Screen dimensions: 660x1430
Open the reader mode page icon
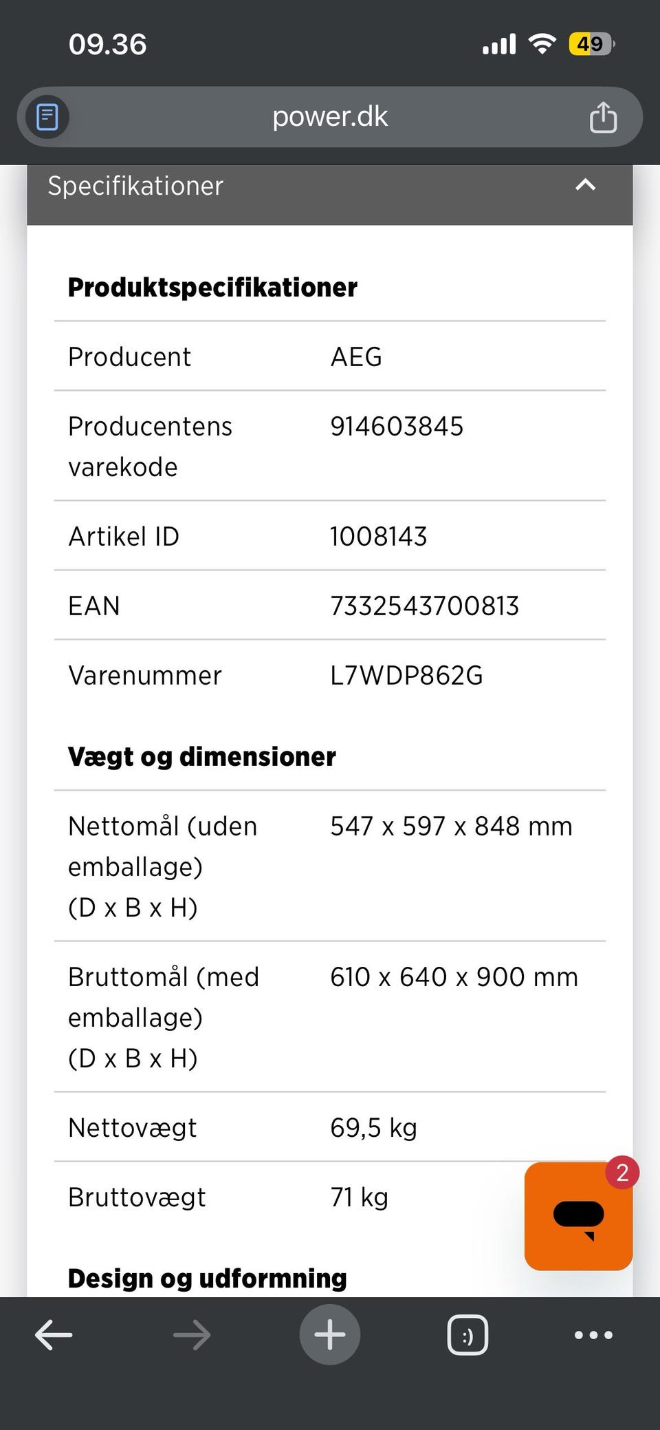[47, 117]
